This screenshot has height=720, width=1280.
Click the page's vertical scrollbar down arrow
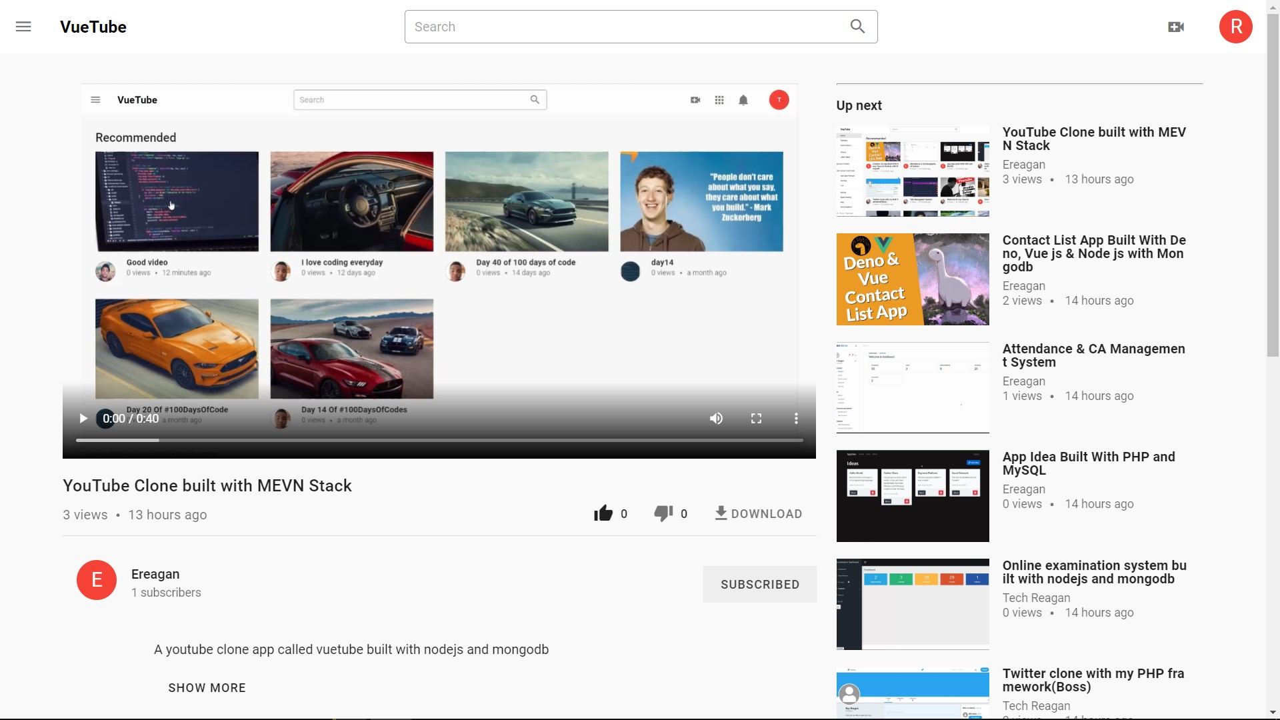1273,713
